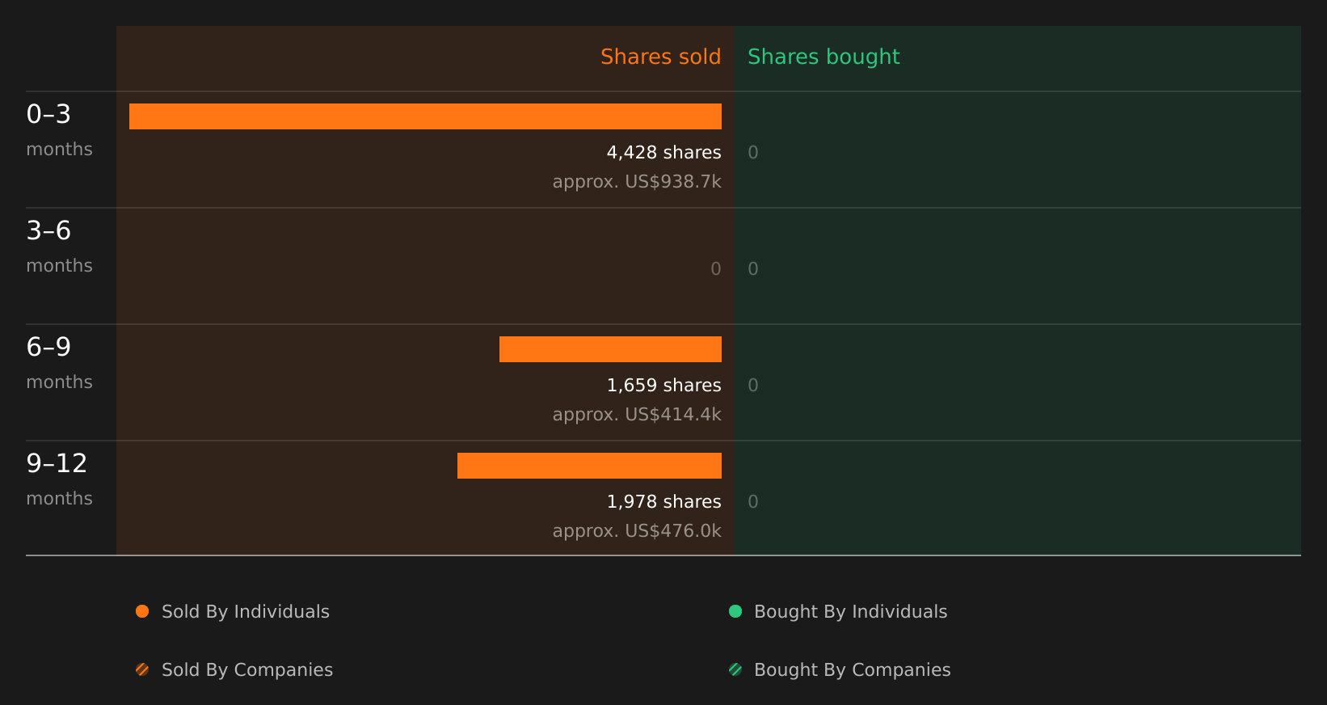Toggle the Bought By Individuals legend label
This screenshot has height=705, width=1327.
851,612
